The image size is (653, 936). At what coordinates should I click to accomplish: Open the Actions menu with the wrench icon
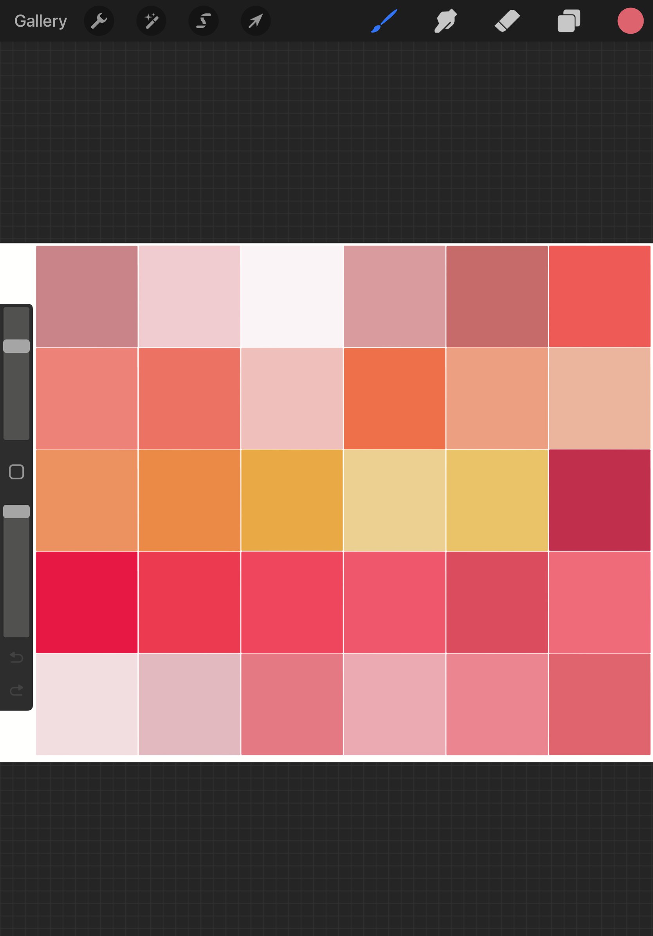(99, 21)
